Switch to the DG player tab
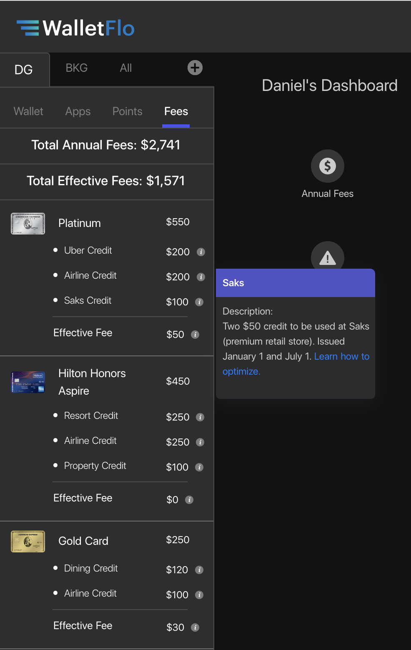Viewport: 411px width, 650px height. pos(25,70)
